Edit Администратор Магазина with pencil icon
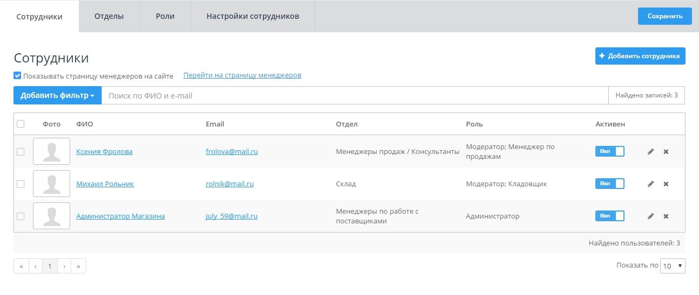The width and height of the screenshot is (699, 295). 650,216
